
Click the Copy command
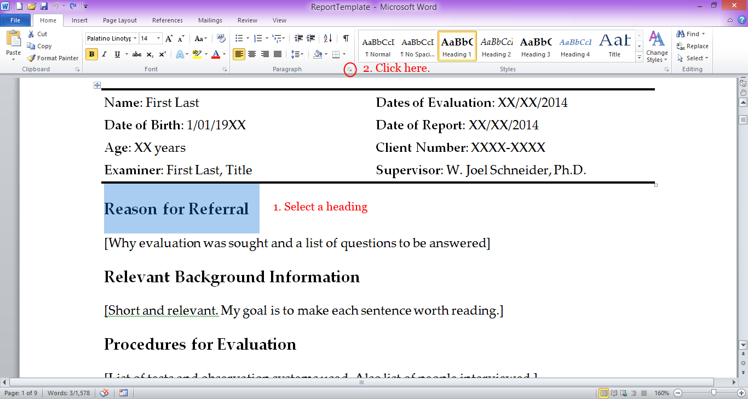[39, 46]
